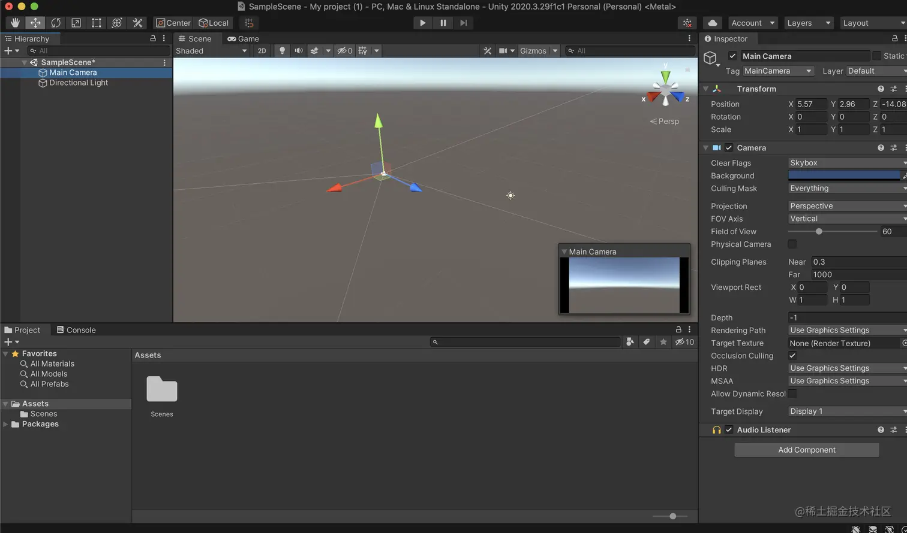This screenshot has height=533, width=907.
Task: Select the Inspector tab
Action: coord(726,38)
